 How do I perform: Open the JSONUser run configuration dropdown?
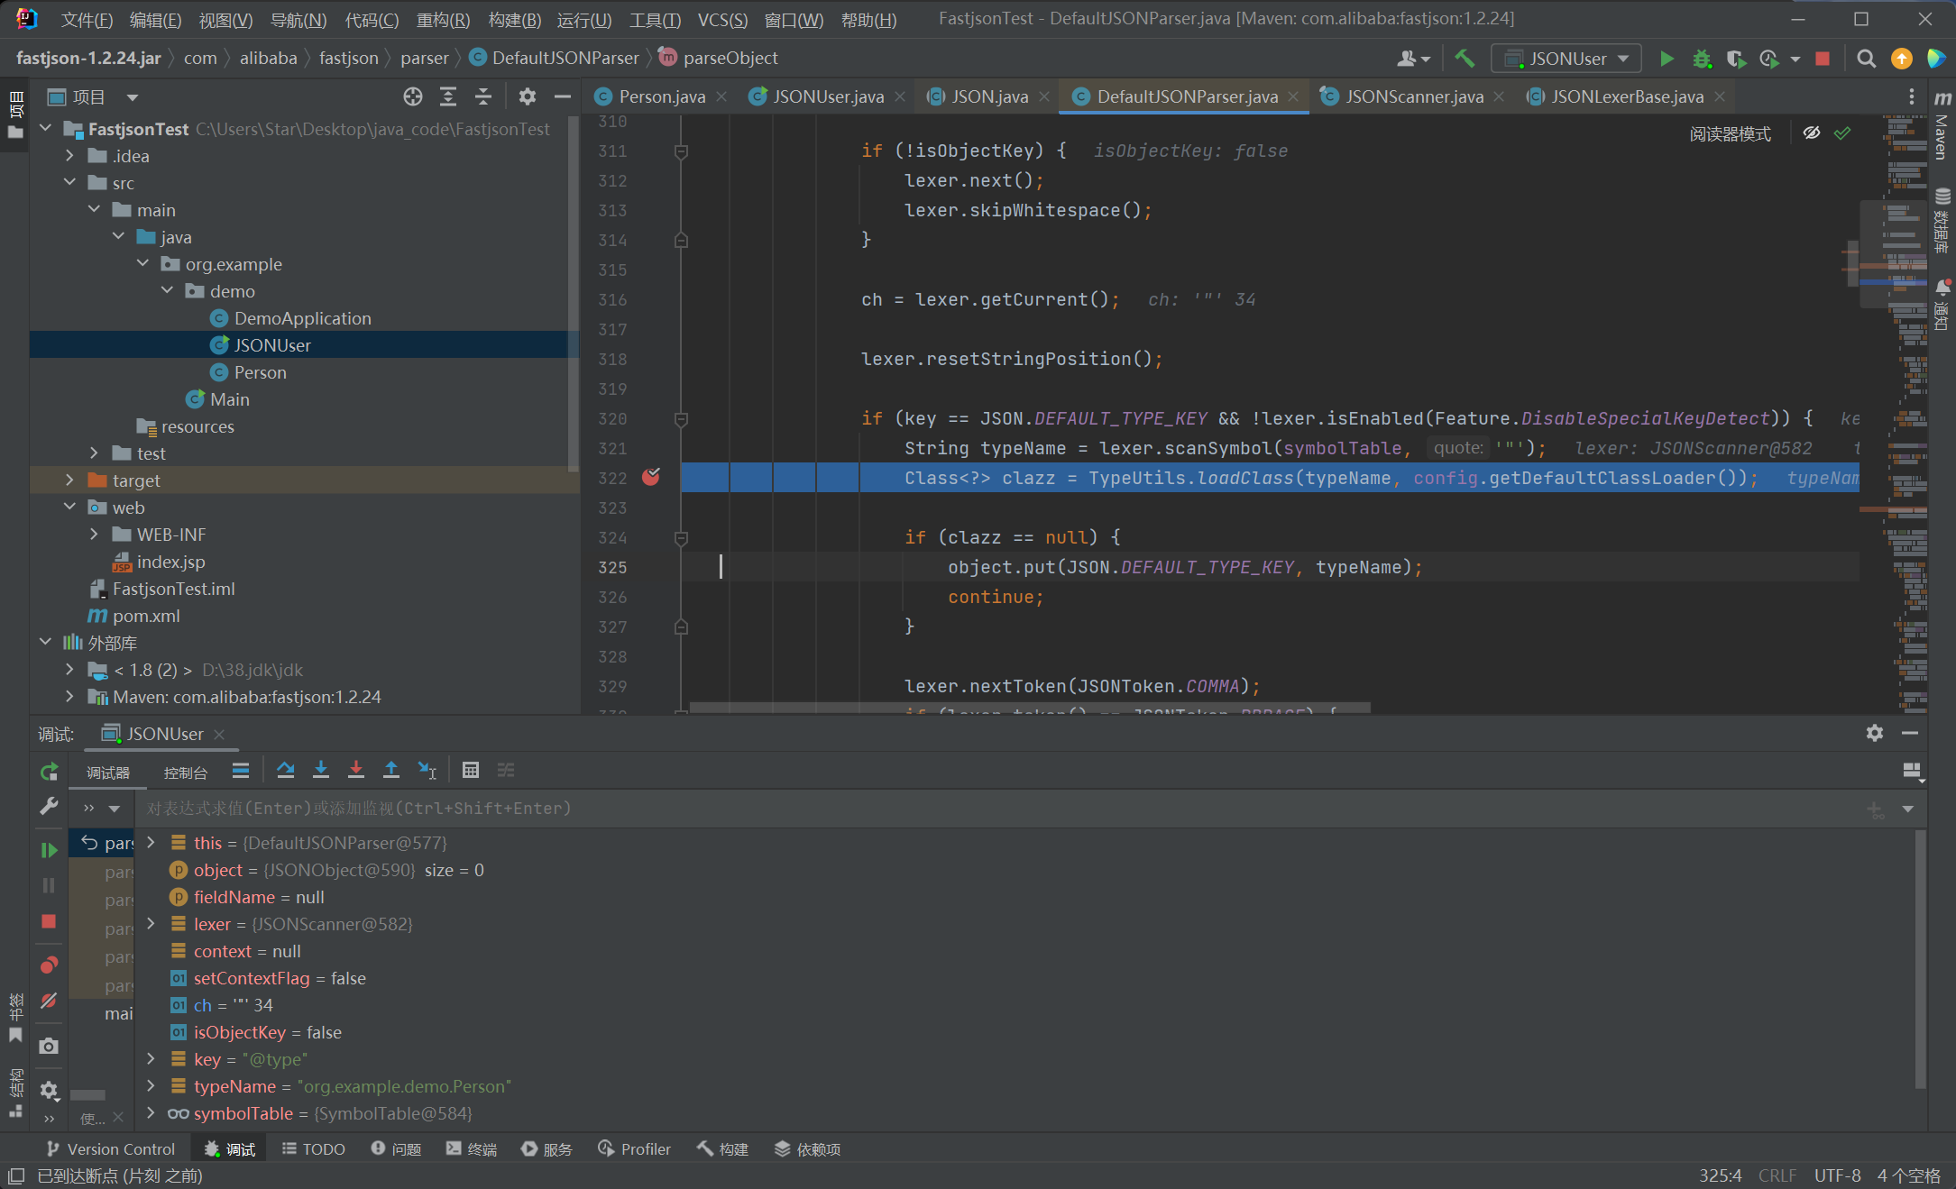pos(1567,59)
